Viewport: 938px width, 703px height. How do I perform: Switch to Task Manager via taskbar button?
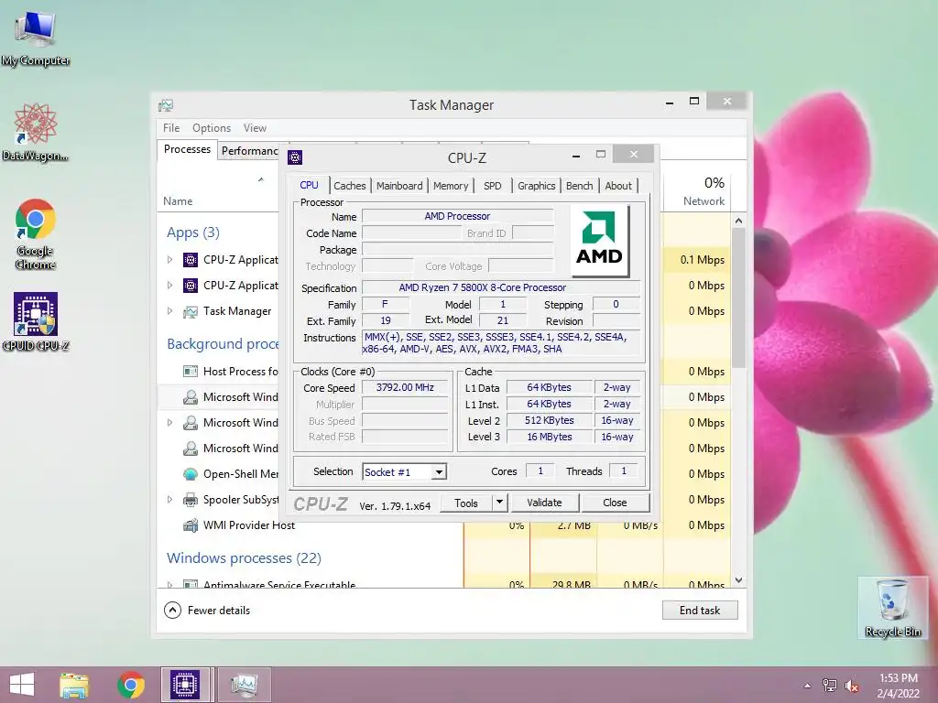pyautogui.click(x=244, y=685)
